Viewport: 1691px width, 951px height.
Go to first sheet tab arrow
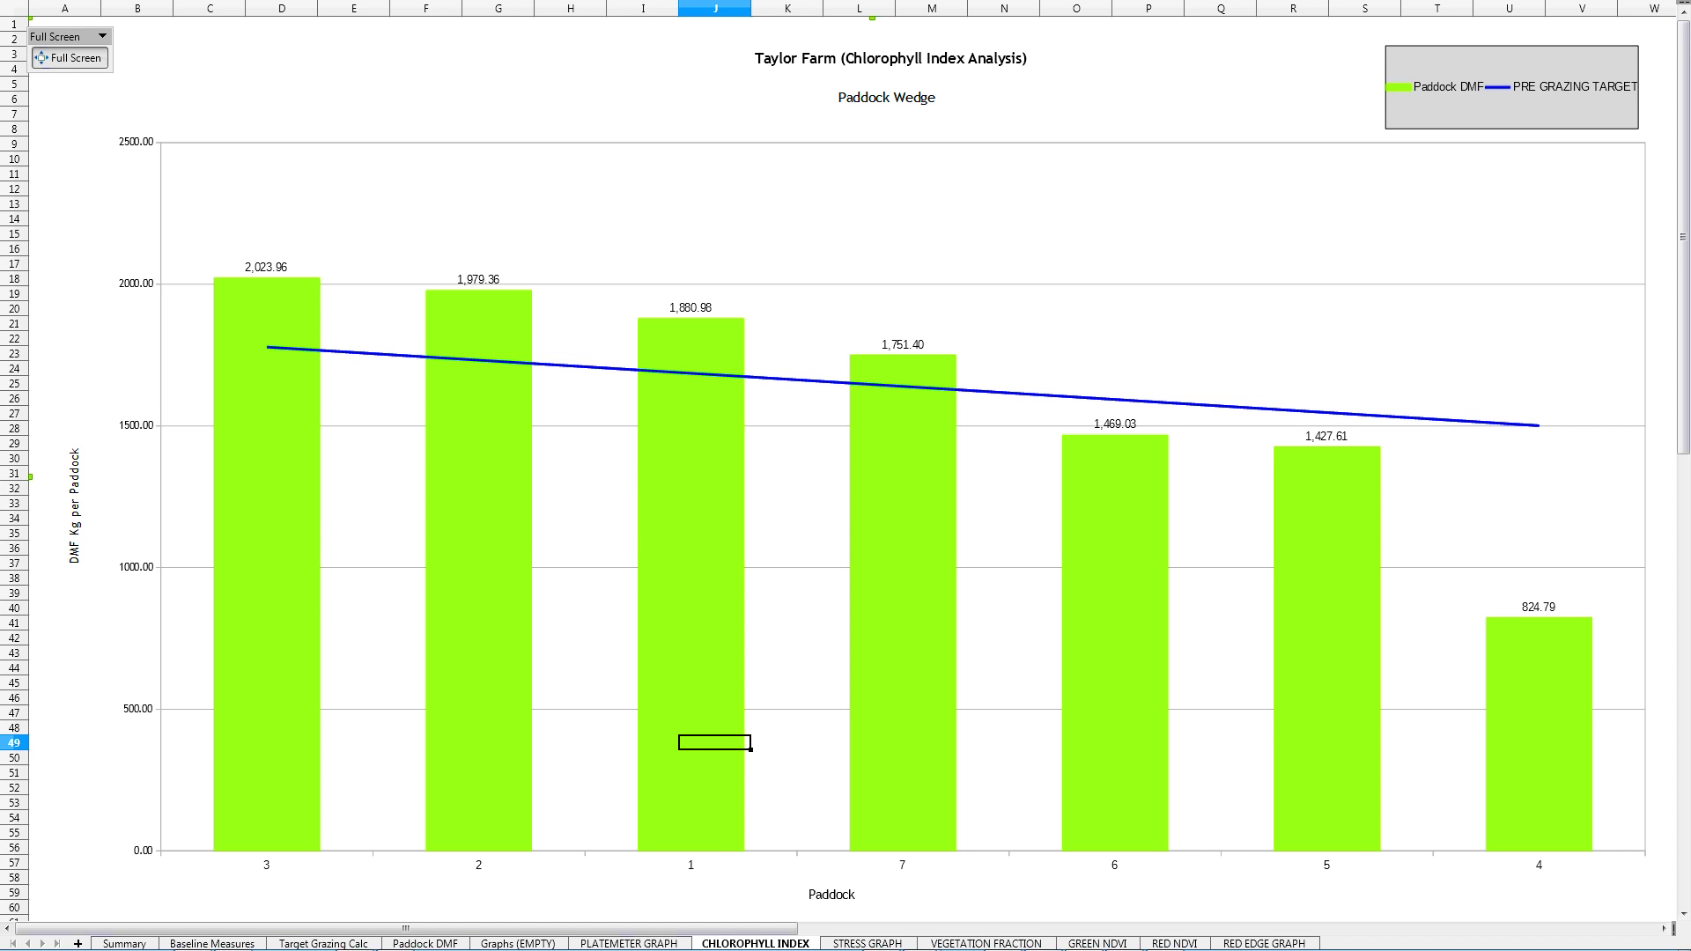coord(12,943)
